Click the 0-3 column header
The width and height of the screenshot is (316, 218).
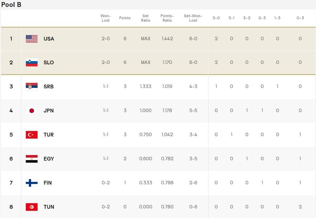tap(300, 18)
